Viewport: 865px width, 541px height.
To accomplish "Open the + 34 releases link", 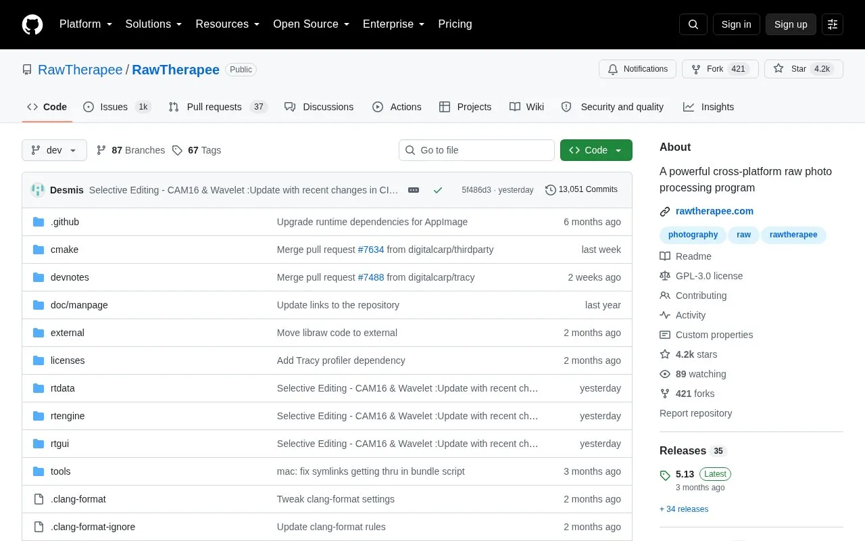I will pyautogui.click(x=684, y=509).
